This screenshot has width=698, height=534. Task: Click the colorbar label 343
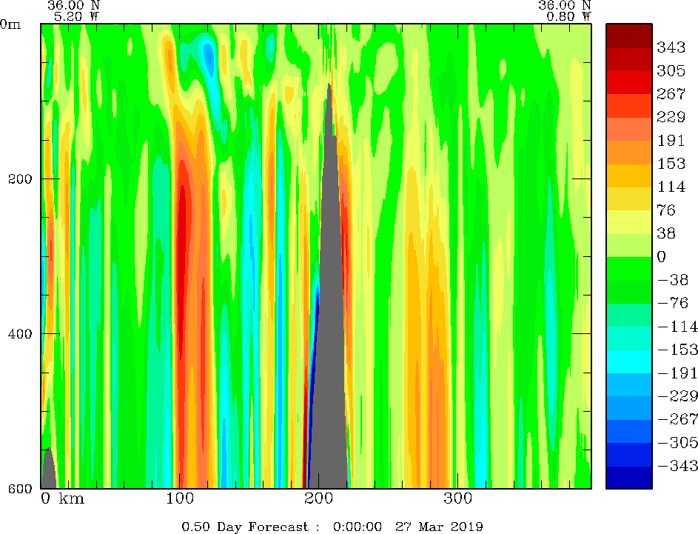click(x=671, y=47)
